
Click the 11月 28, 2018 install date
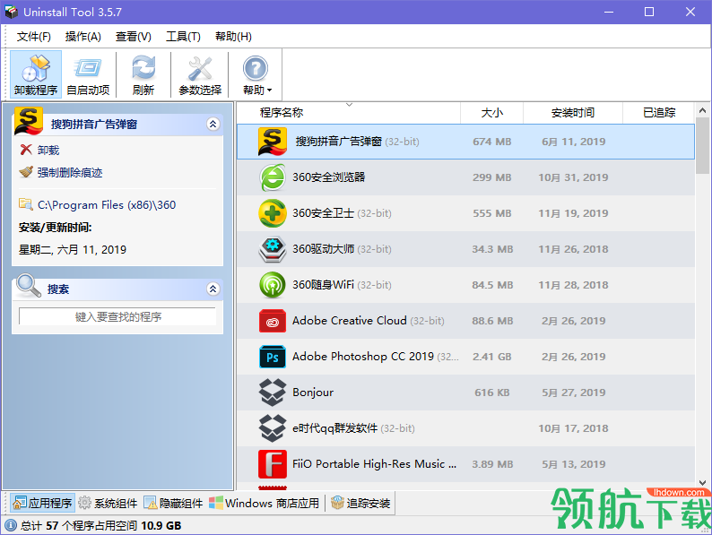573,285
